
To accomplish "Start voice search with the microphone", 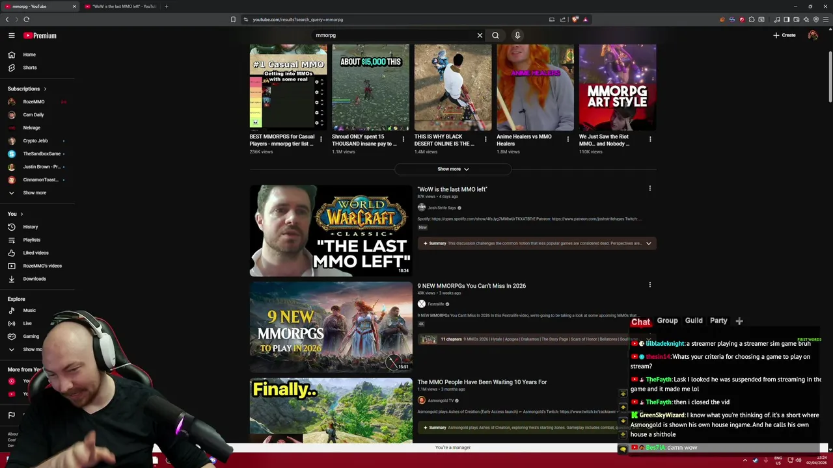I will click(x=517, y=35).
